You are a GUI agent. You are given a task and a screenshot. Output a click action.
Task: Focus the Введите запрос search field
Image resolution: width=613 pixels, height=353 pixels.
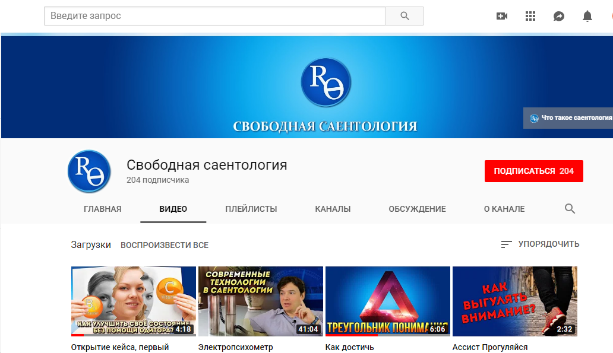pyautogui.click(x=214, y=16)
